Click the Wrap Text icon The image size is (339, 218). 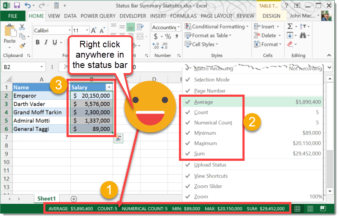click(140, 27)
